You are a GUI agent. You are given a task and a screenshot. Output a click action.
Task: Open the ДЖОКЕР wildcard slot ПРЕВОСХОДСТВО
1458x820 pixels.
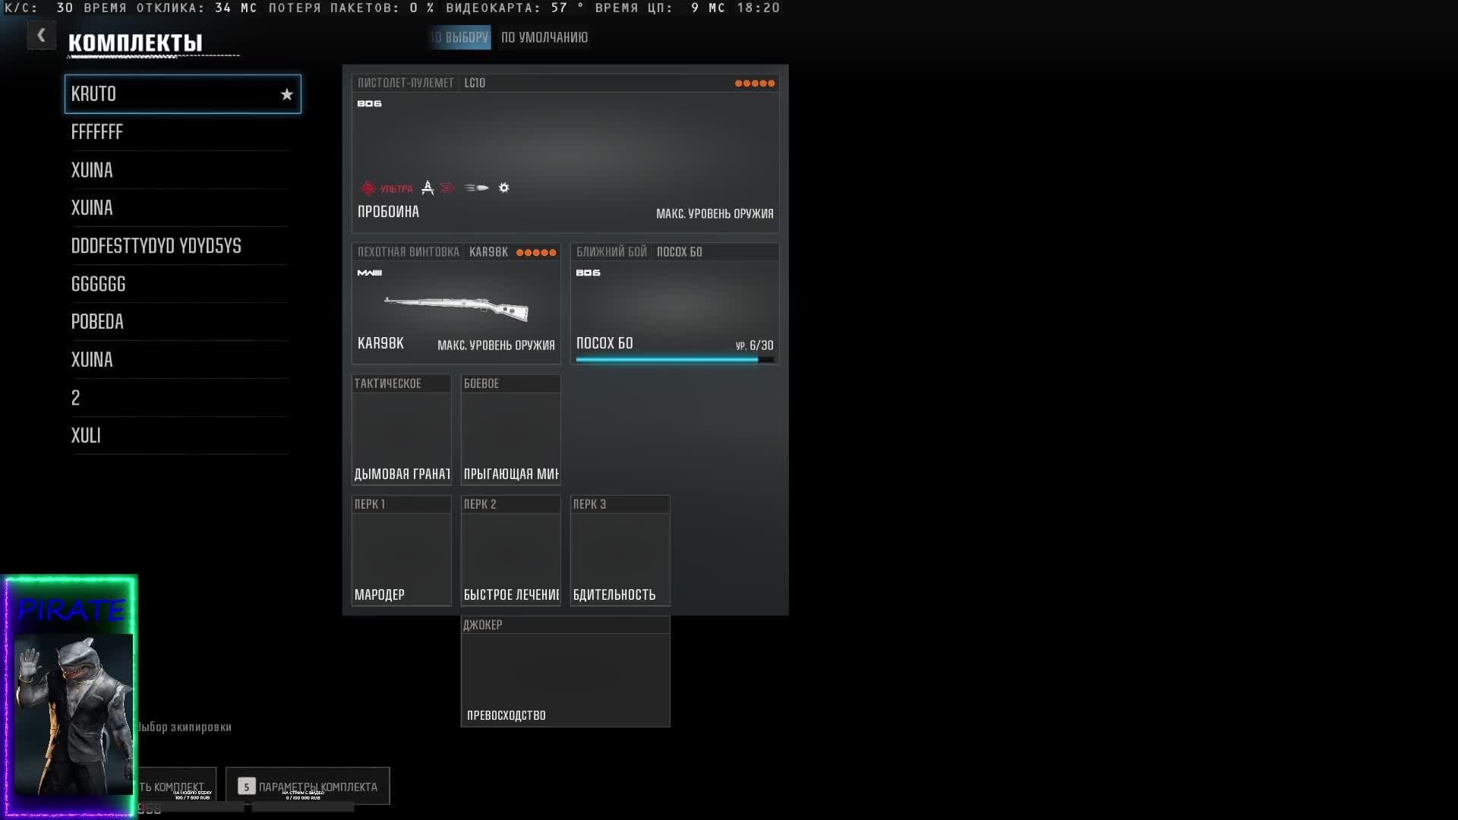click(565, 672)
